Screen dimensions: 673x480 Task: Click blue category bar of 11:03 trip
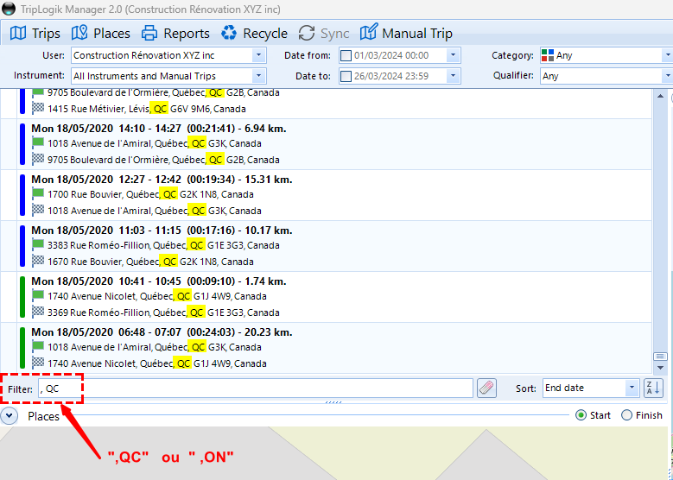click(22, 245)
